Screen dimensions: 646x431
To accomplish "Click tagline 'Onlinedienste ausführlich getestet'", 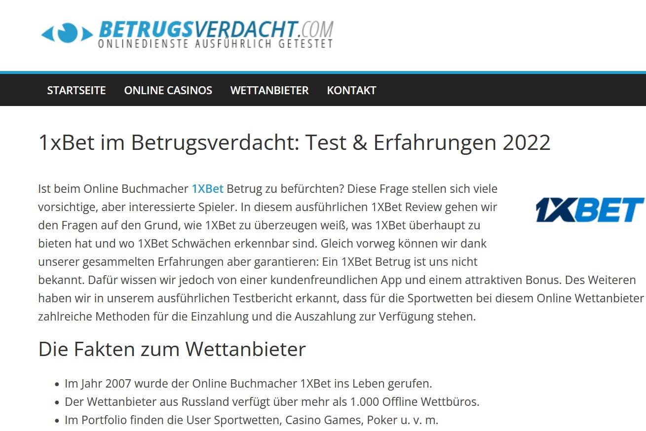I will [215, 44].
